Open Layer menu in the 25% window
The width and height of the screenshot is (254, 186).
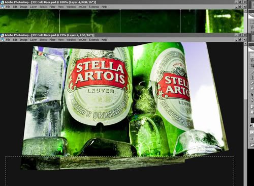click(x=34, y=40)
